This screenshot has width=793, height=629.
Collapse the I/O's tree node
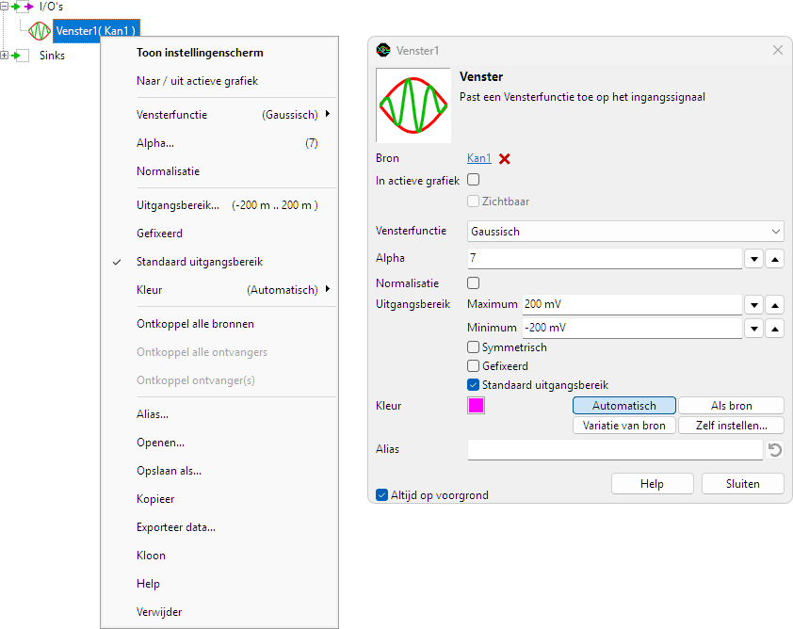coord(4,7)
